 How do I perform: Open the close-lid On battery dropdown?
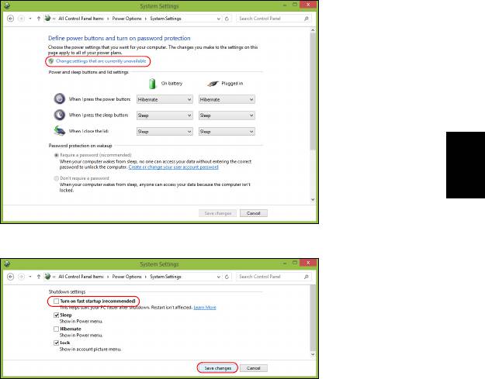(x=164, y=132)
